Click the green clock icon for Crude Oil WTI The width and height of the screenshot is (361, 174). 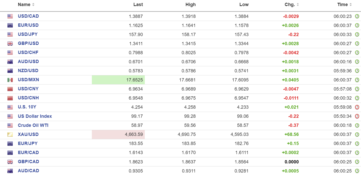coord(357,125)
